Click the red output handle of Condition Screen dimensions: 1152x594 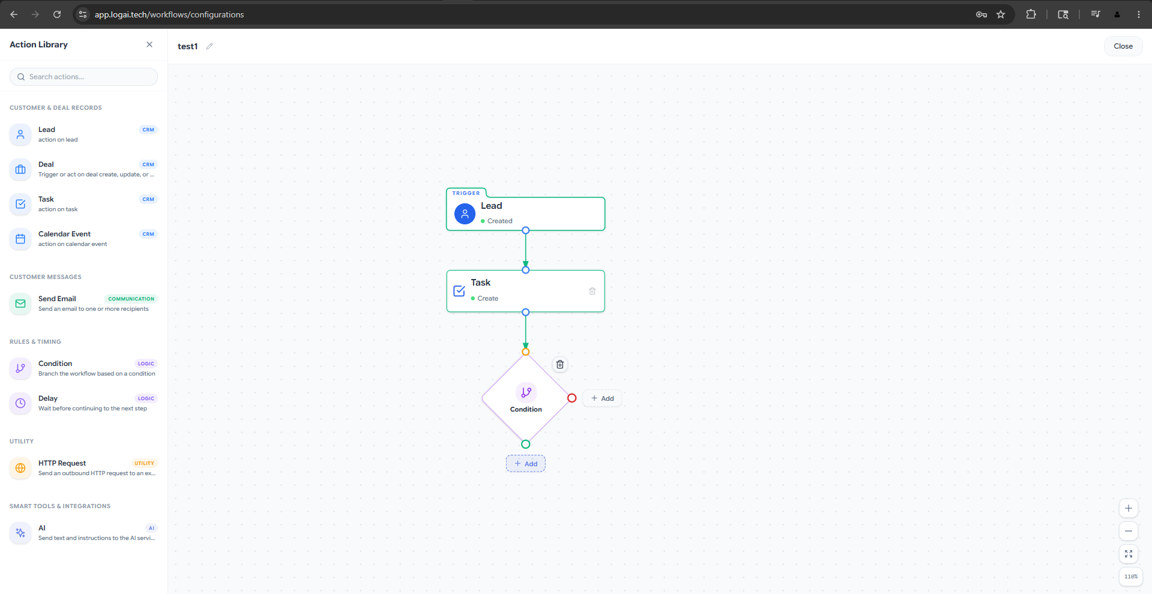571,398
